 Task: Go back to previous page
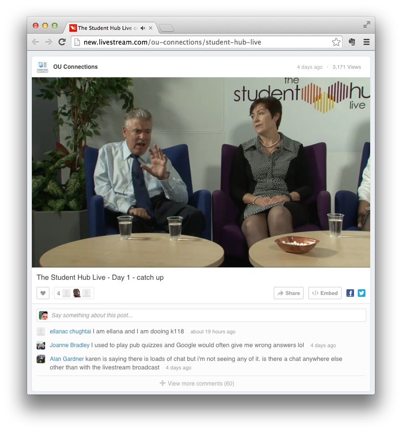click(x=36, y=42)
